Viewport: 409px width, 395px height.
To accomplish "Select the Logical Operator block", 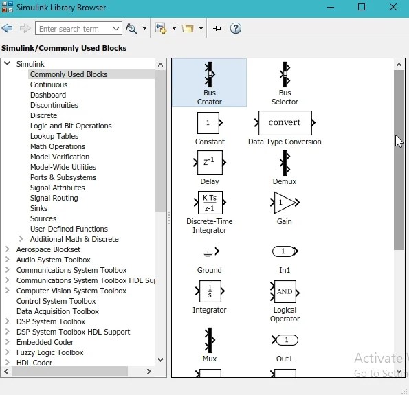I will (x=285, y=301).
